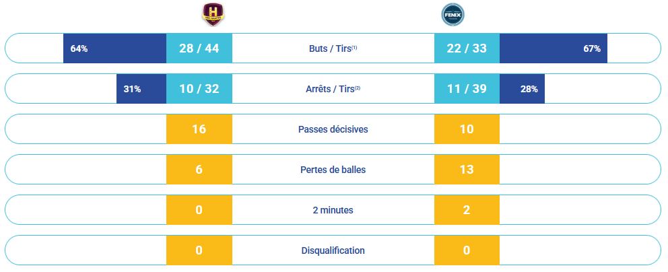Image resolution: width=668 pixels, height=272 pixels.
Task: Click the 31% saves progress bar
Action: [x=141, y=89]
